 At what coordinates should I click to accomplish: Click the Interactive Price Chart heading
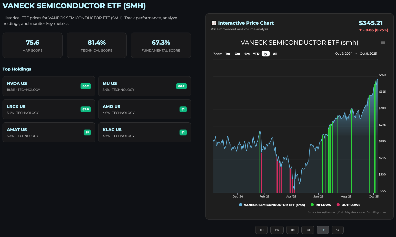pyautogui.click(x=246, y=23)
